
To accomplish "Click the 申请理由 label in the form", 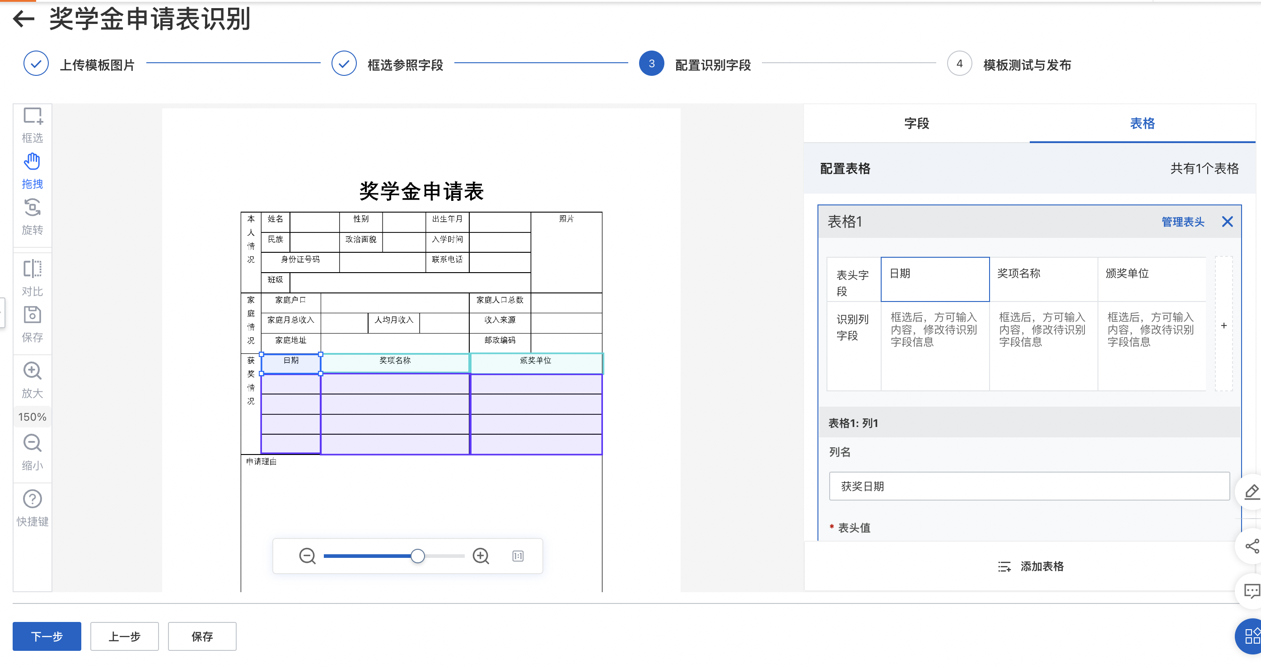I will [x=262, y=461].
